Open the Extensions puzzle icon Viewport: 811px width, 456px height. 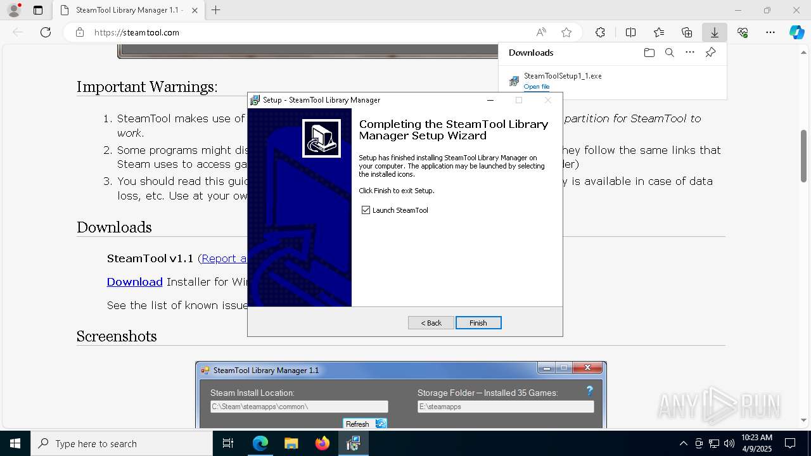point(600,32)
